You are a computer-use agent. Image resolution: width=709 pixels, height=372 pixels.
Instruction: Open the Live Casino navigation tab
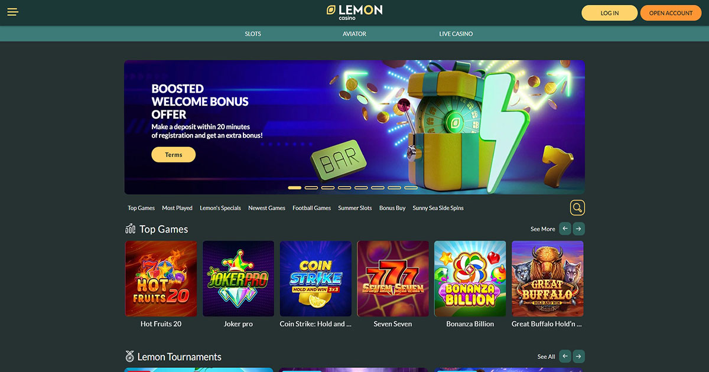[x=456, y=34]
